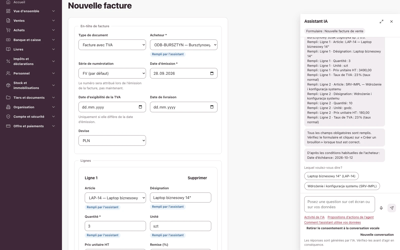400x250 pixels.
Task: Open the Type de document dropdown
Action: coord(112,45)
